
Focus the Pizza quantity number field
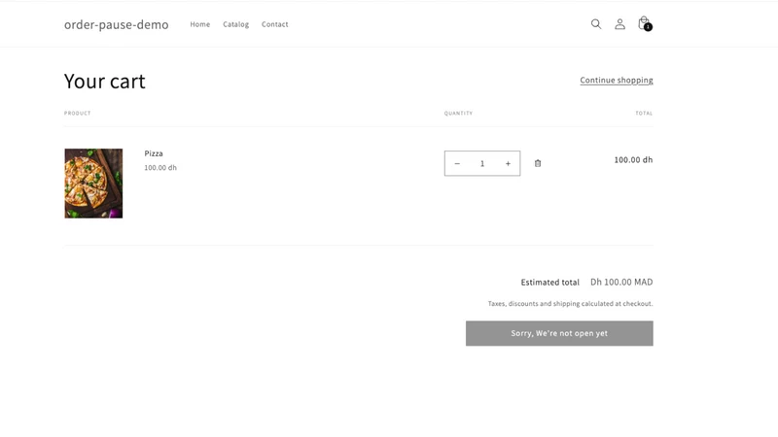[x=482, y=163]
